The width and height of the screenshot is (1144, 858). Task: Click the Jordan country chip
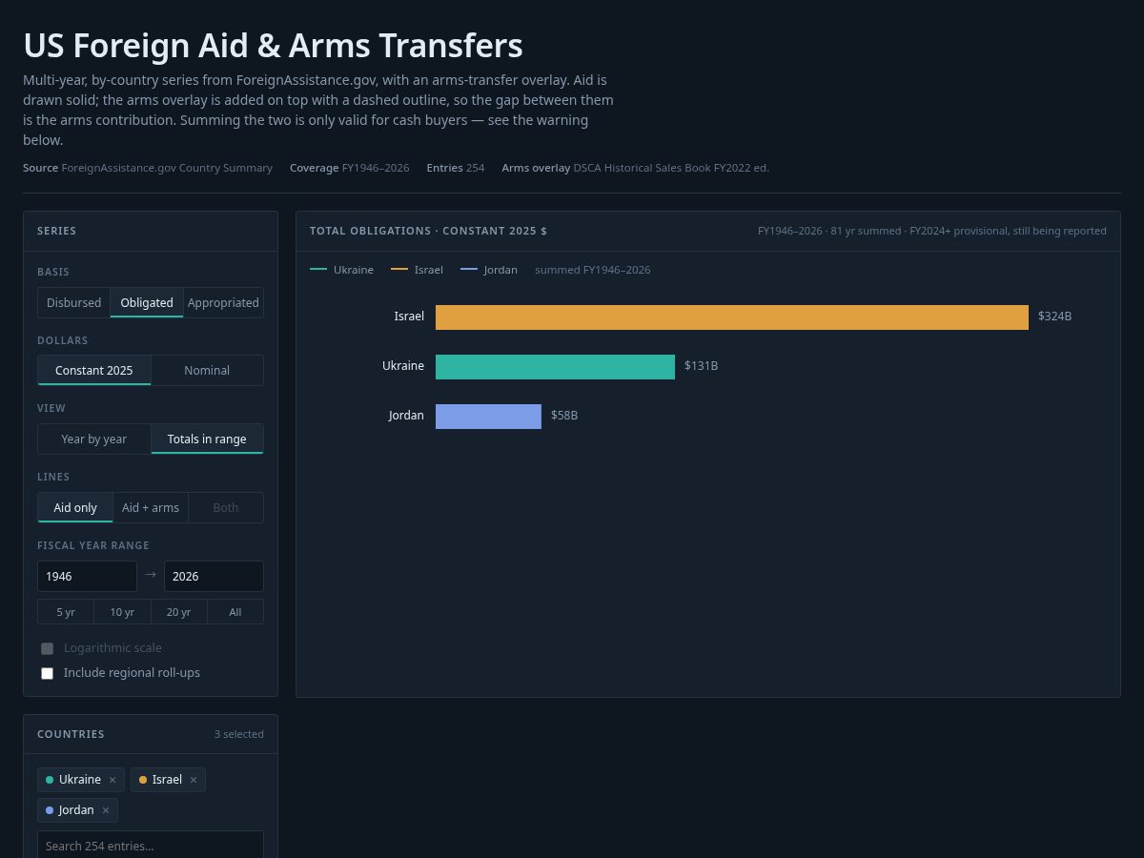coord(77,810)
